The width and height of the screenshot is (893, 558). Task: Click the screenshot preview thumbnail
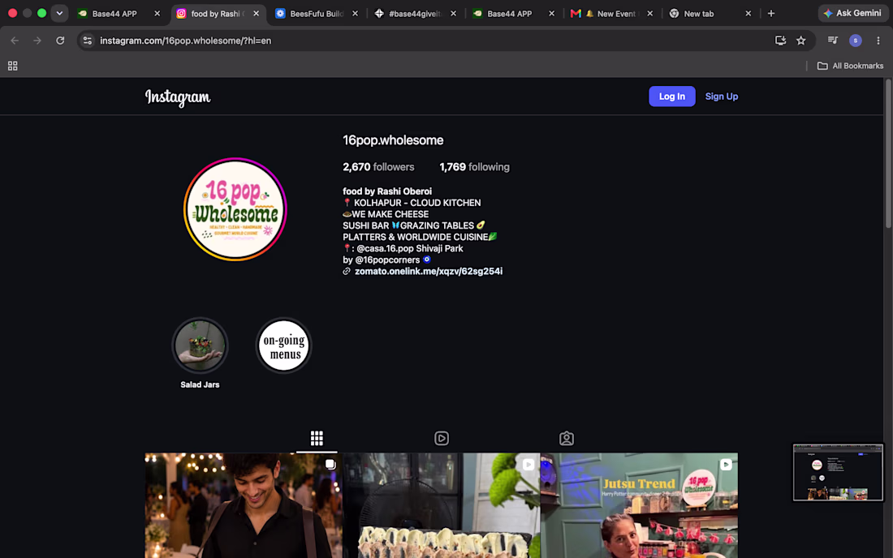(838, 472)
